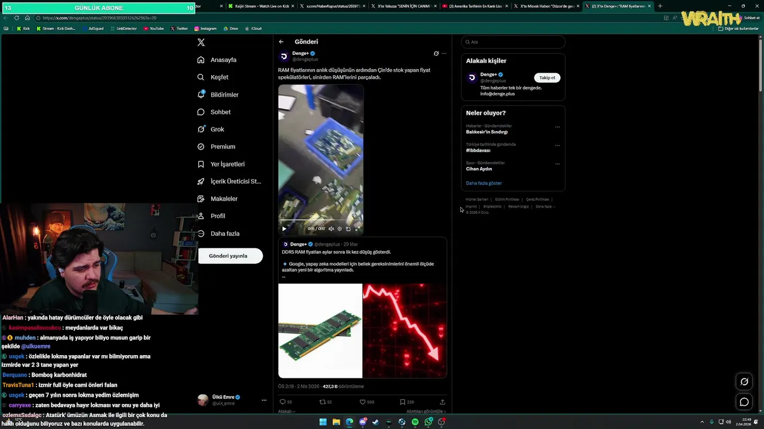Enter video fullscreen
The height and width of the screenshot is (429, 764).
(357, 229)
